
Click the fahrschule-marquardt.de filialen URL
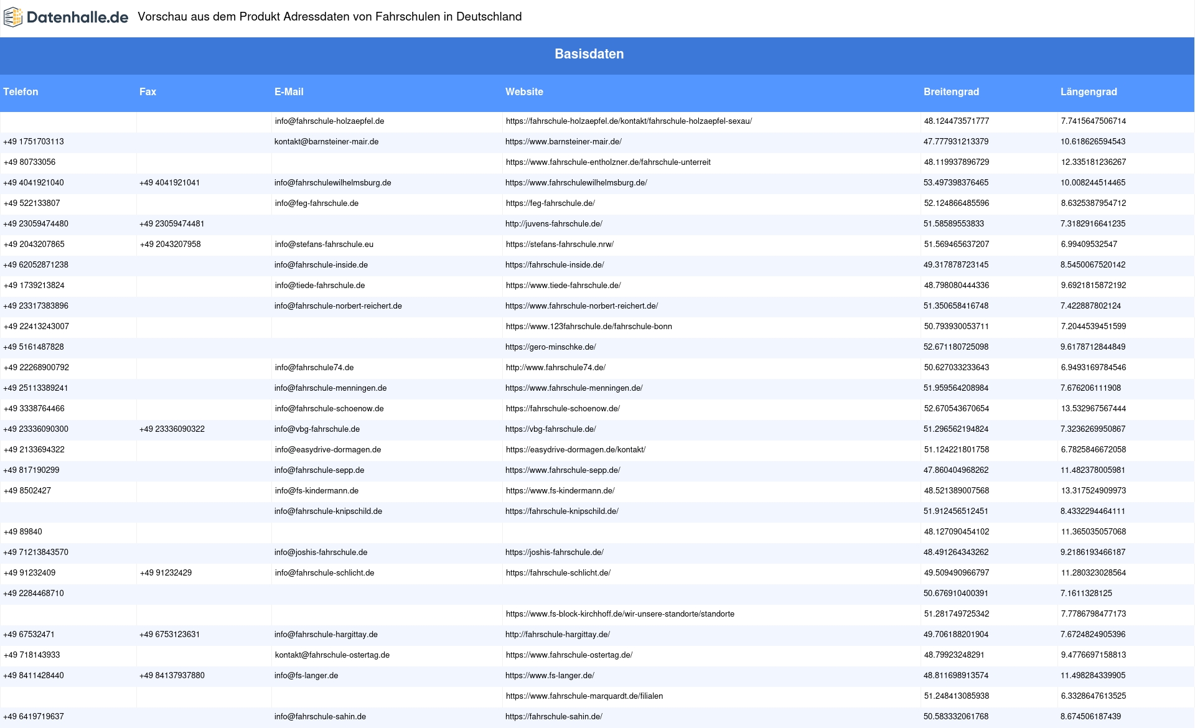584,696
